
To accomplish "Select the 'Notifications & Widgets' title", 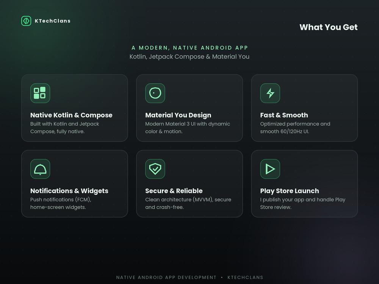I will pyautogui.click(x=69, y=191).
